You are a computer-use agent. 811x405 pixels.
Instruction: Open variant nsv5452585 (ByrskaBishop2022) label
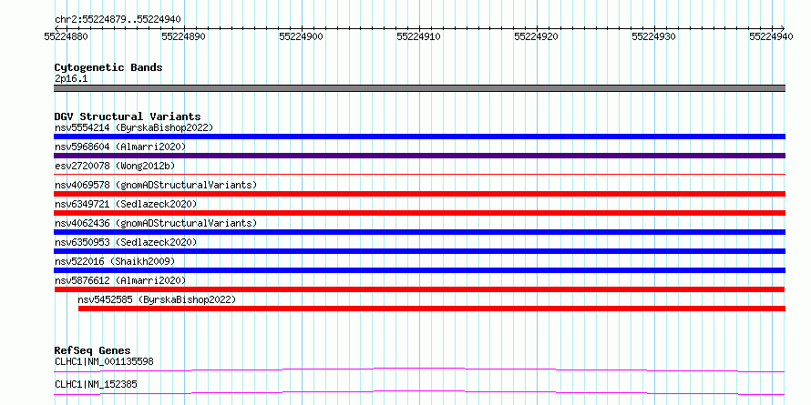click(157, 299)
